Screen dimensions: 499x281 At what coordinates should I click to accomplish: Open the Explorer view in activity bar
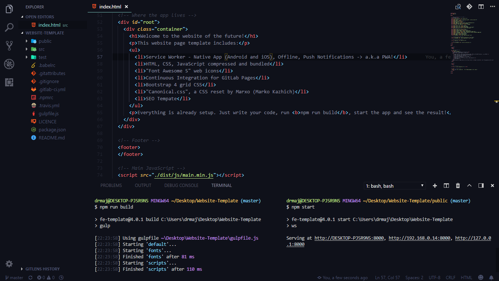click(9, 9)
